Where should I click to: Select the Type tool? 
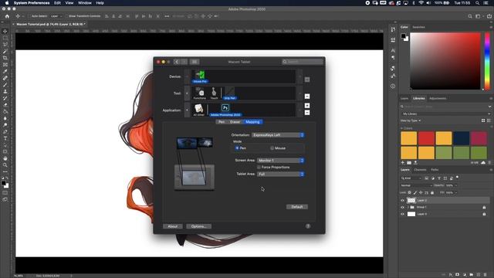5,138
